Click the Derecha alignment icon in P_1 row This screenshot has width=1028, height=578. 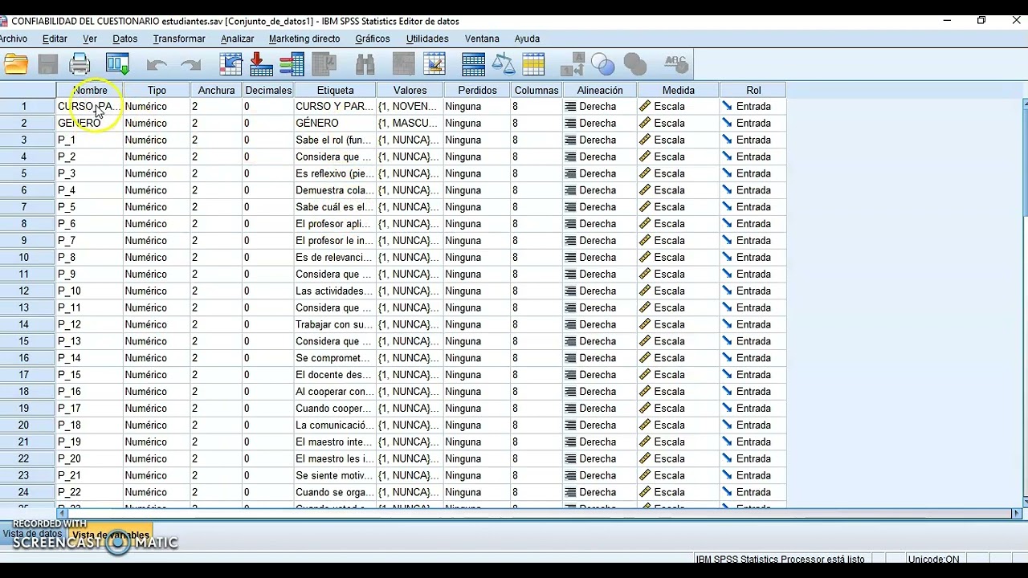click(570, 140)
